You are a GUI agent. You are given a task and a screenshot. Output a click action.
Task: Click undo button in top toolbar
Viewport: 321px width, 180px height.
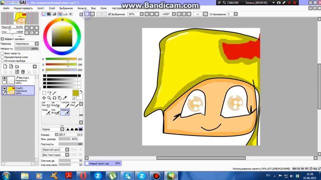tap(87, 14)
